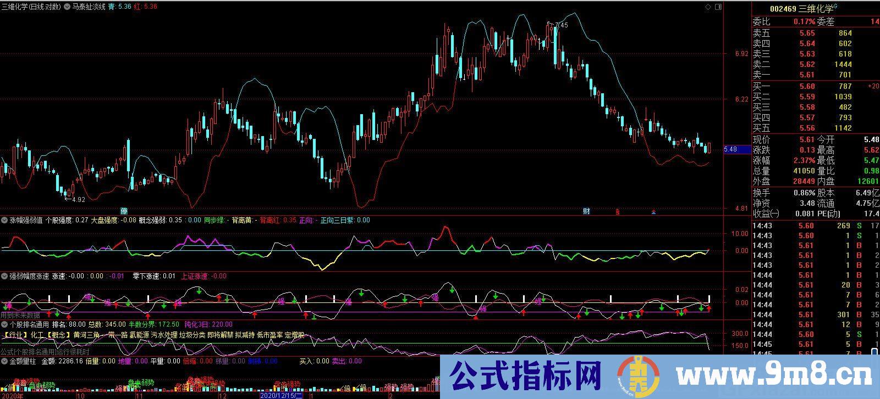Click the 今开 5.48 value
This screenshot has height=399, width=880.
click(871, 140)
